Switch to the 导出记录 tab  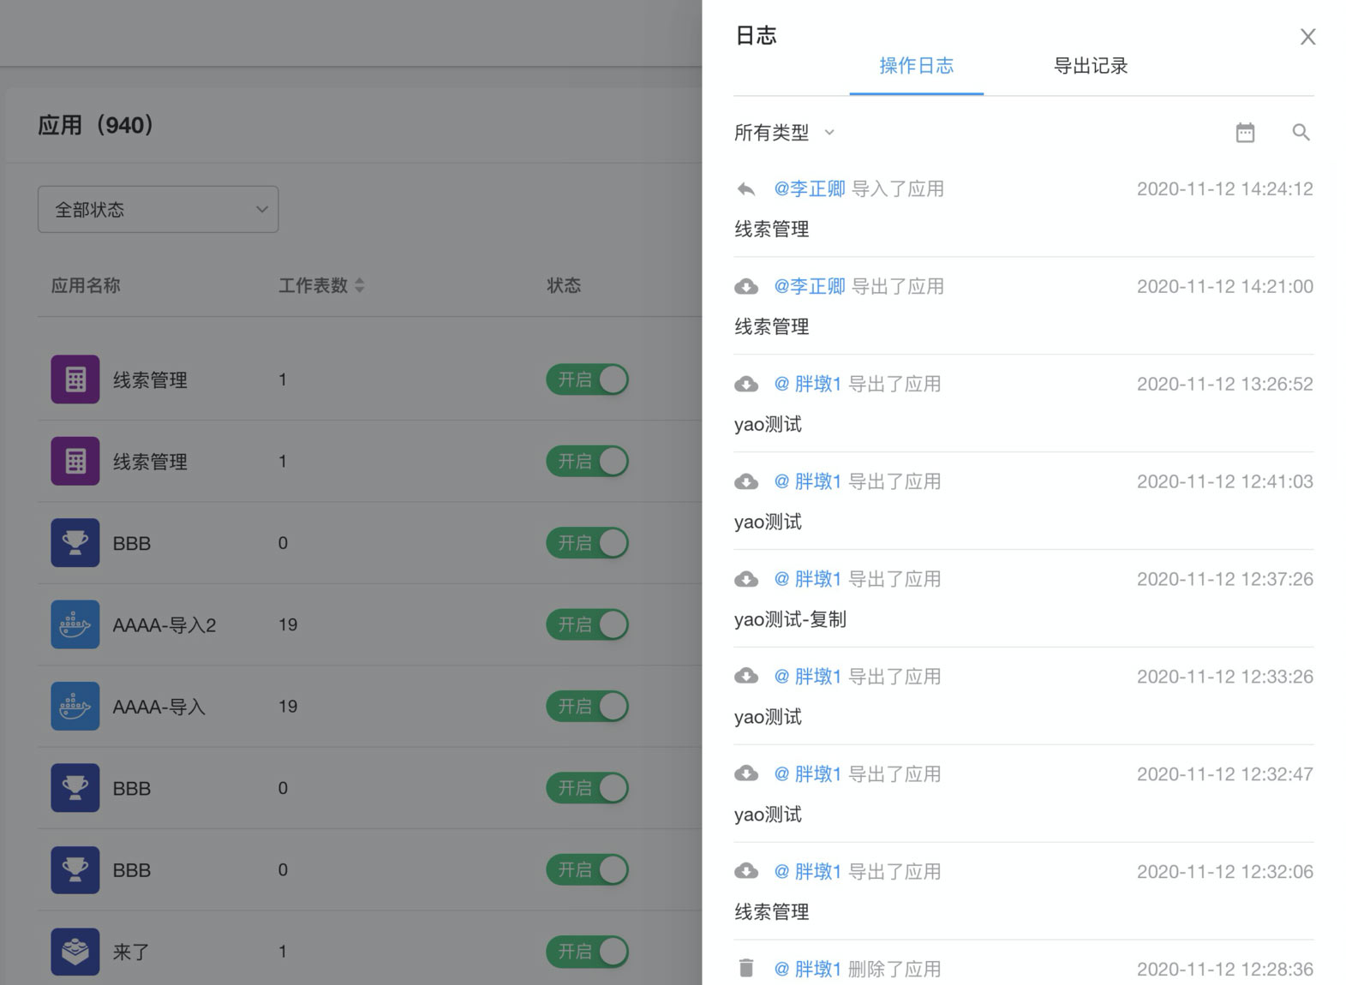[1090, 66]
